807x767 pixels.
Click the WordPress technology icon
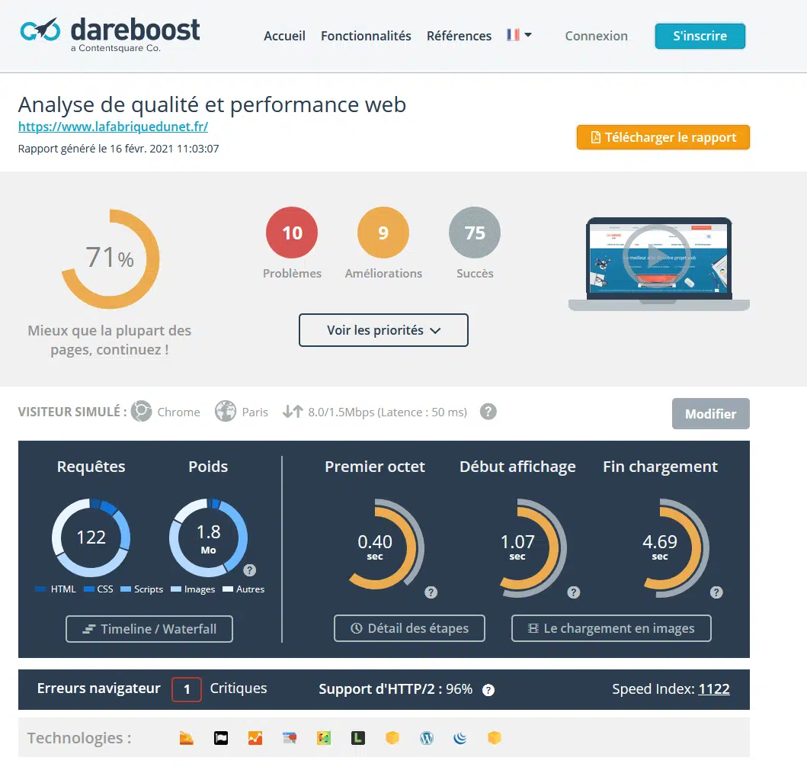pyautogui.click(x=426, y=738)
